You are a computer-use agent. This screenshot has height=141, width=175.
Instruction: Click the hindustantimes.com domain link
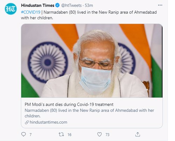click(48, 122)
